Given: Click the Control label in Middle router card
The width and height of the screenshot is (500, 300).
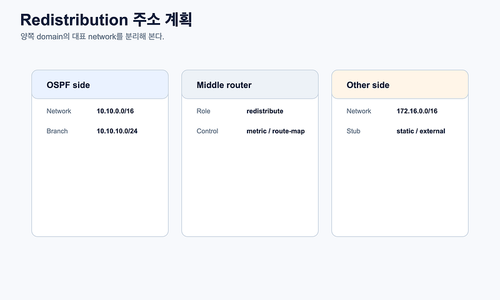Looking at the screenshot, I should [x=207, y=131].
